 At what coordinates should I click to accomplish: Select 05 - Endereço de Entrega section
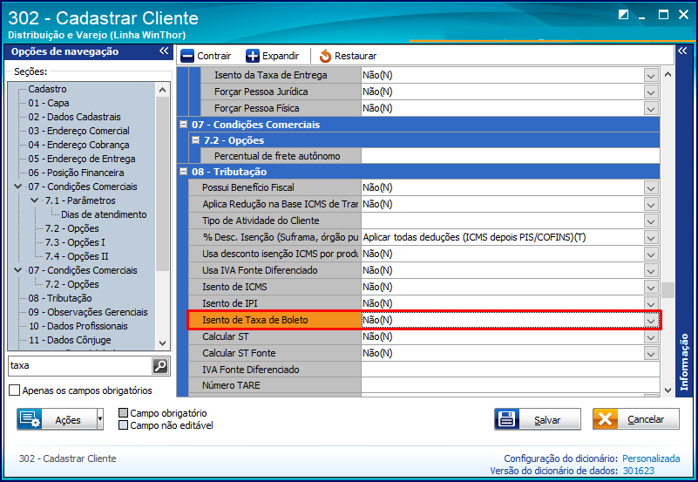(x=81, y=159)
